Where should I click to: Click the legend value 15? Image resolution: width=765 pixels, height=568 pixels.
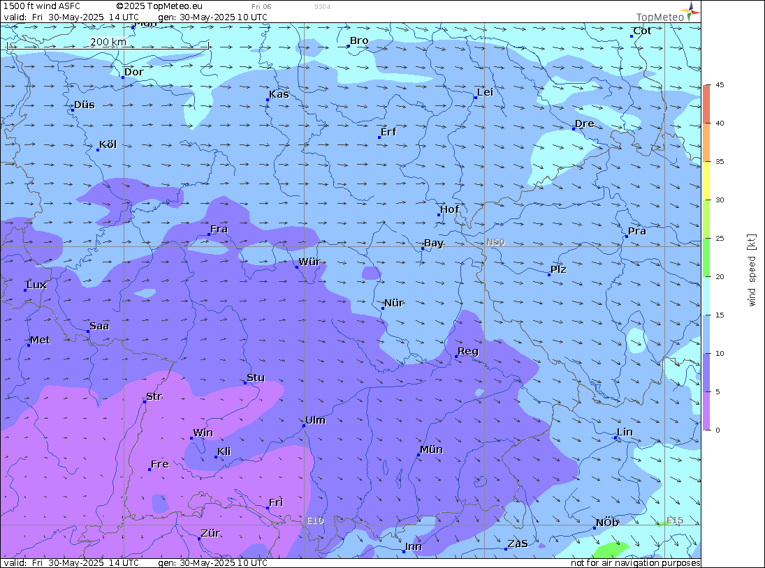coord(720,315)
